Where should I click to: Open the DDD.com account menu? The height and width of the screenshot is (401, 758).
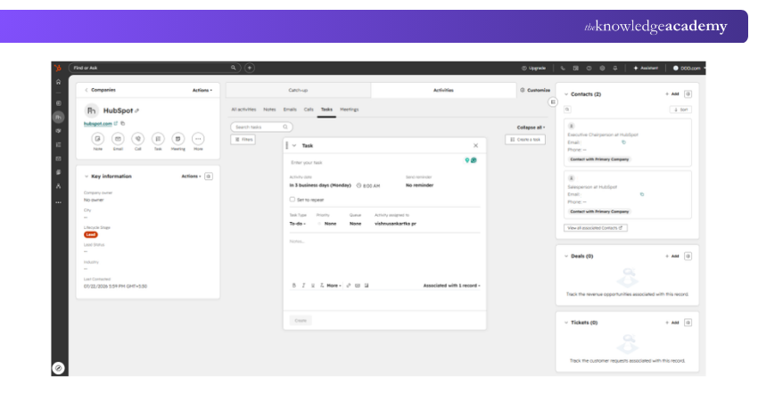(688, 68)
